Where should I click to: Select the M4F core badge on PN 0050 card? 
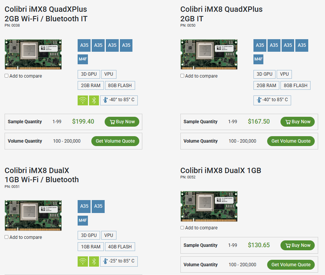(258, 59)
